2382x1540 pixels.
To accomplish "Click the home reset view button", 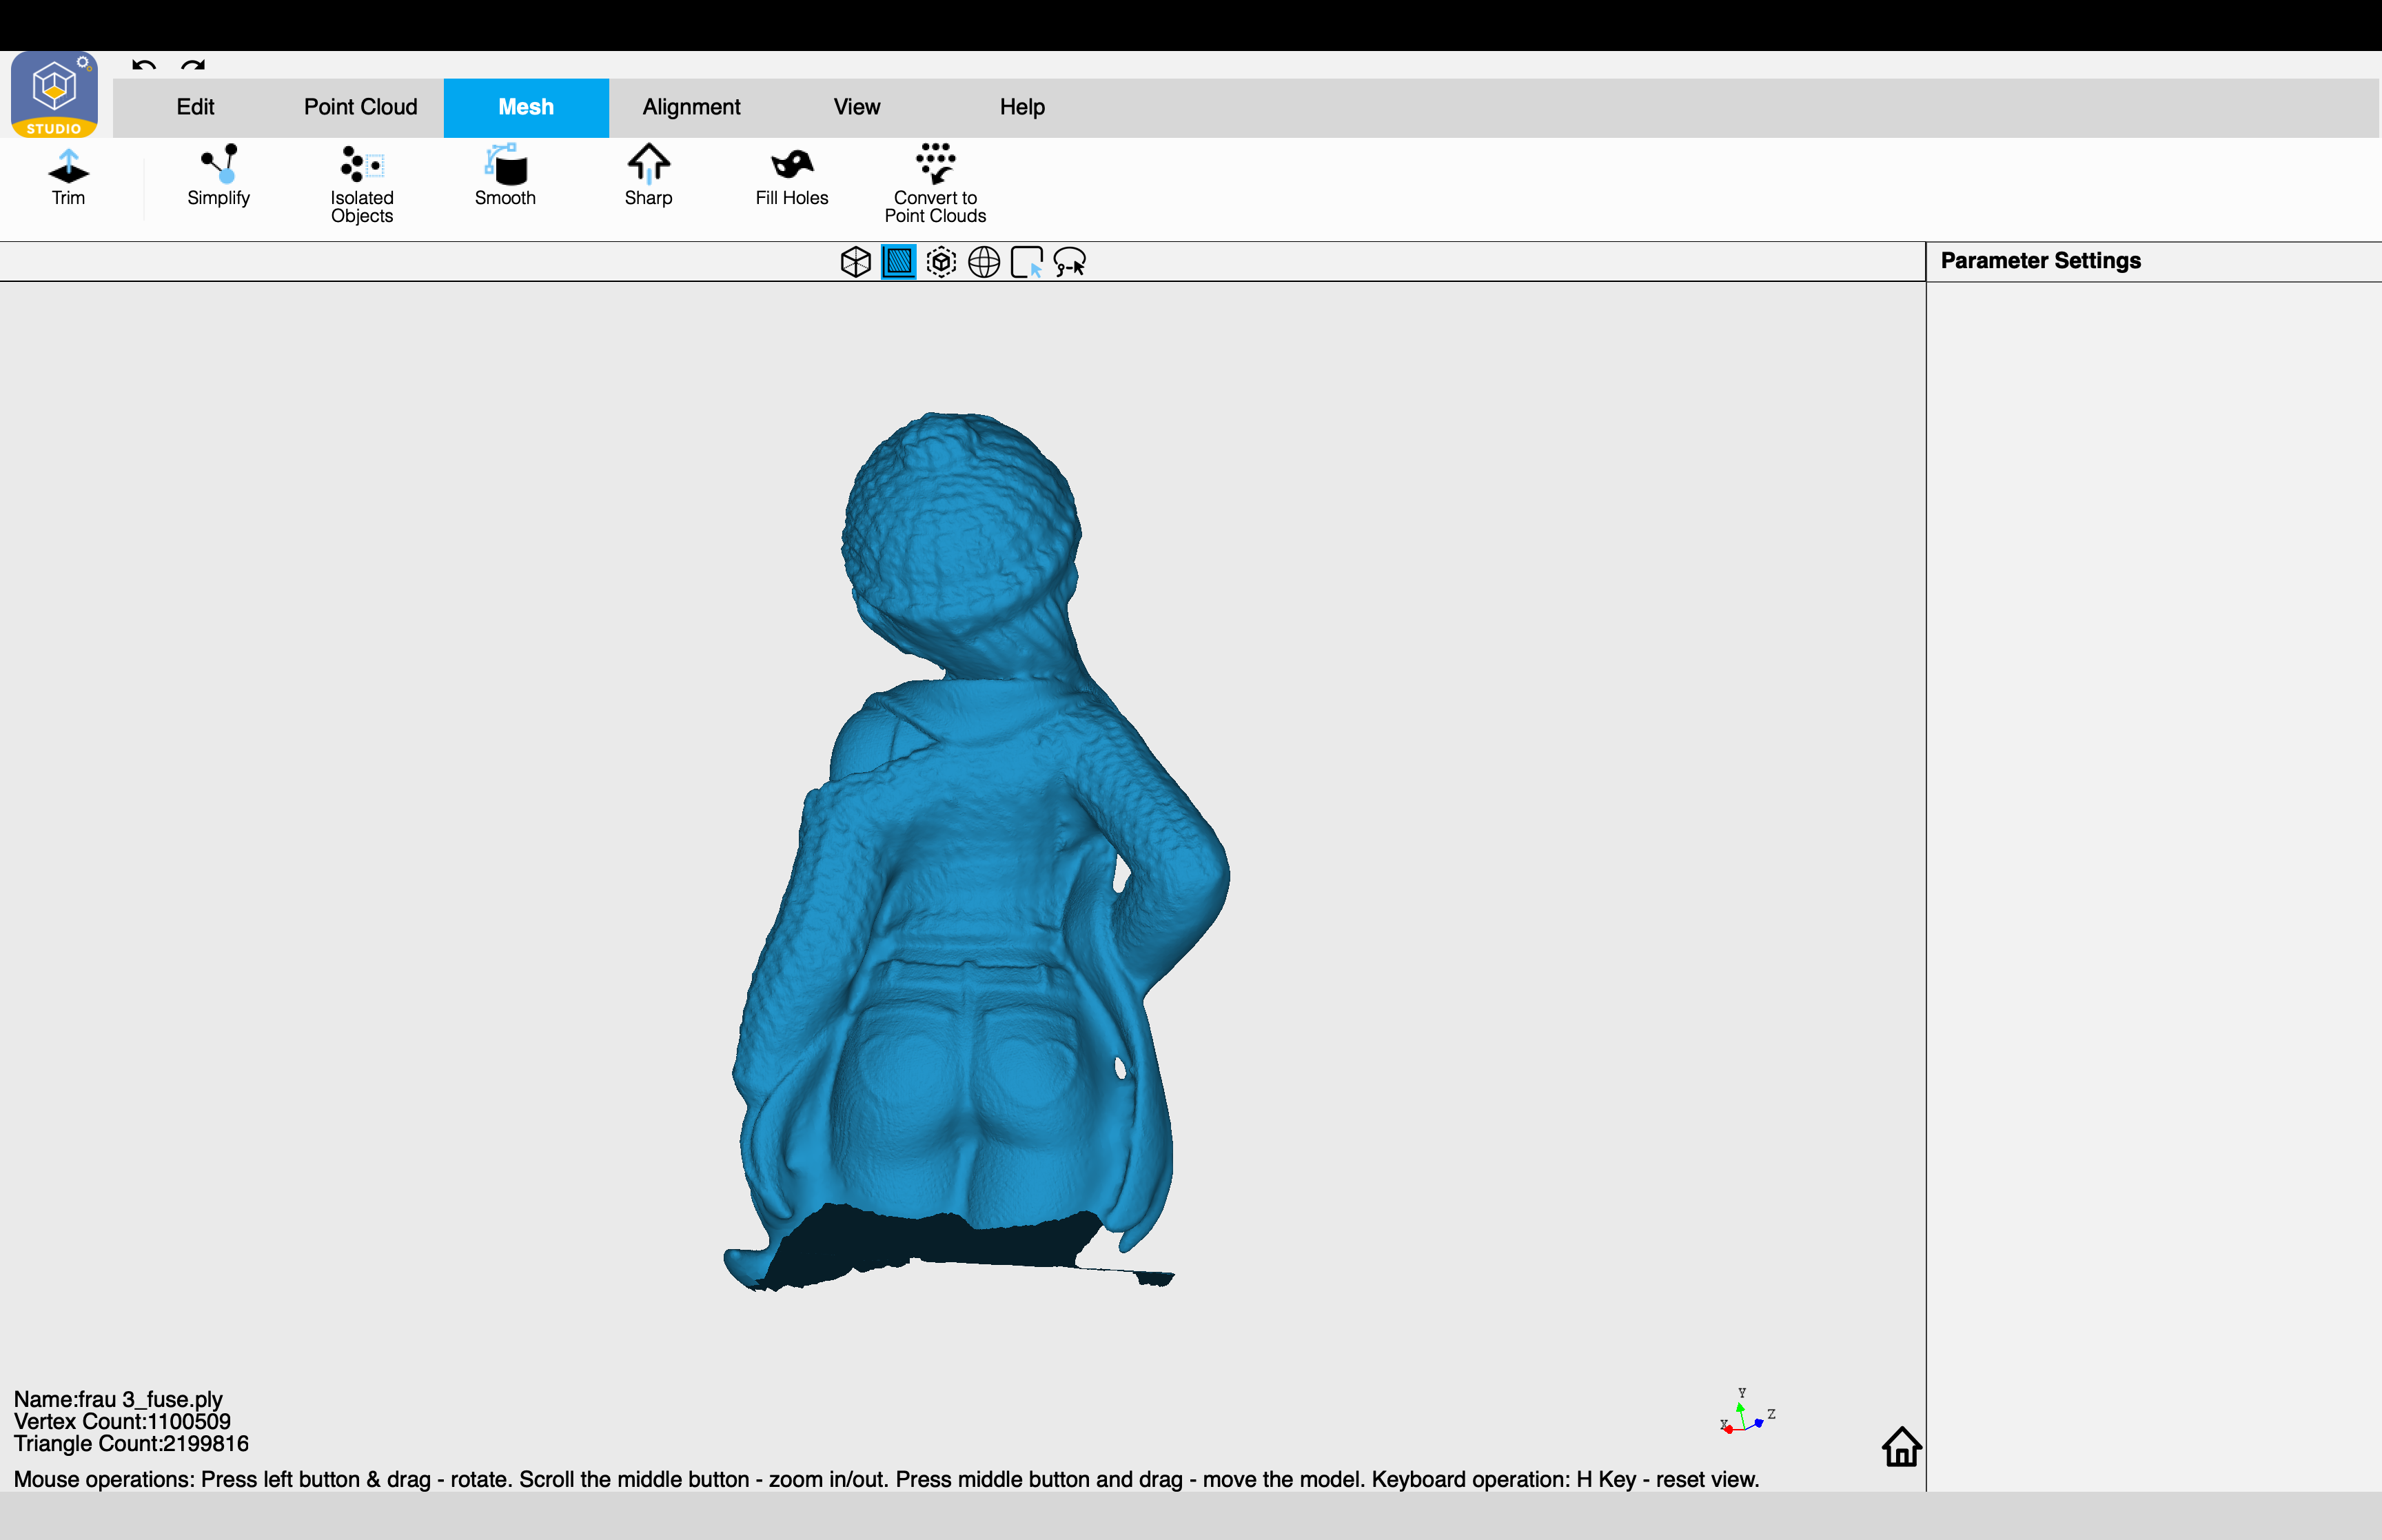I will point(1901,1446).
